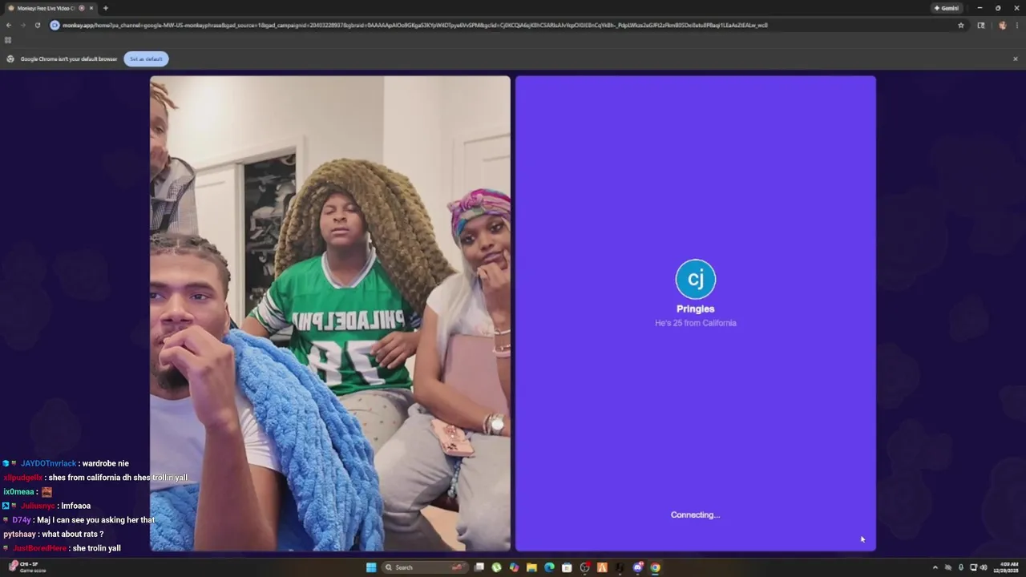Image resolution: width=1026 pixels, height=577 pixels.
Task: Open Microsoft Store from the taskbar
Action: pos(567,567)
